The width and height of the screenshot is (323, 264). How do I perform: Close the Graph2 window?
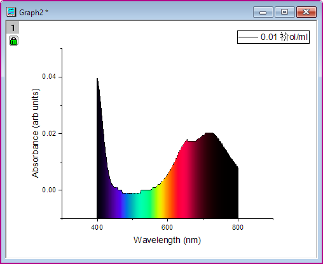[x=306, y=12]
